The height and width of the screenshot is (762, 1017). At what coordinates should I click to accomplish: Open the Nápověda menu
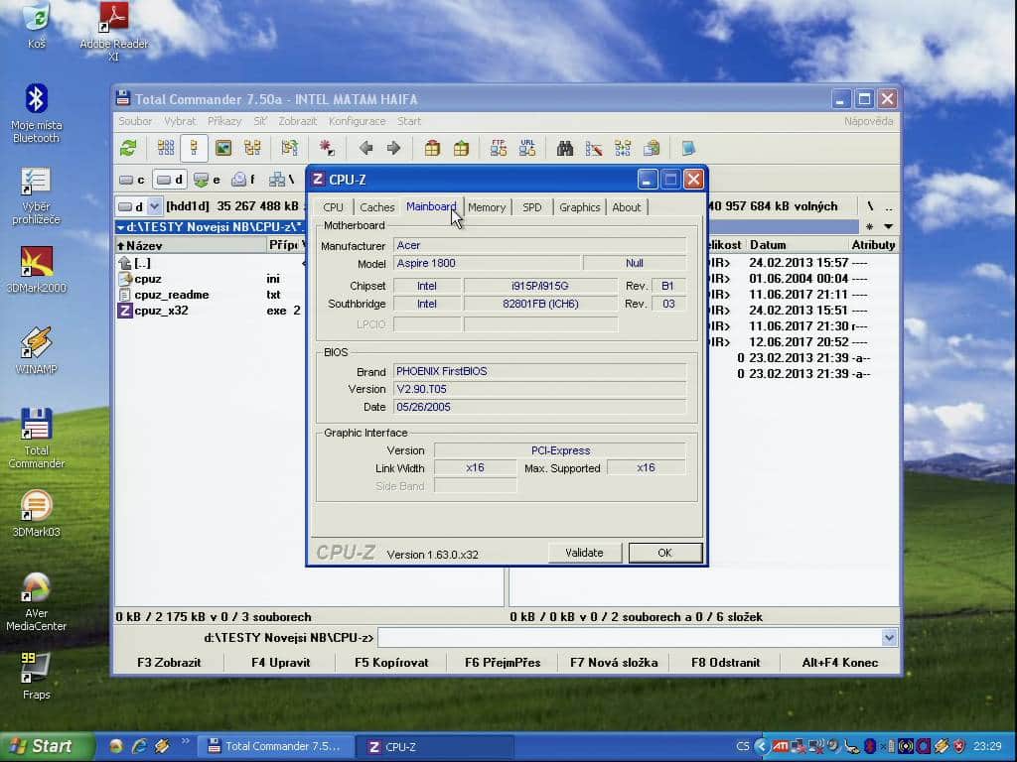coord(868,121)
